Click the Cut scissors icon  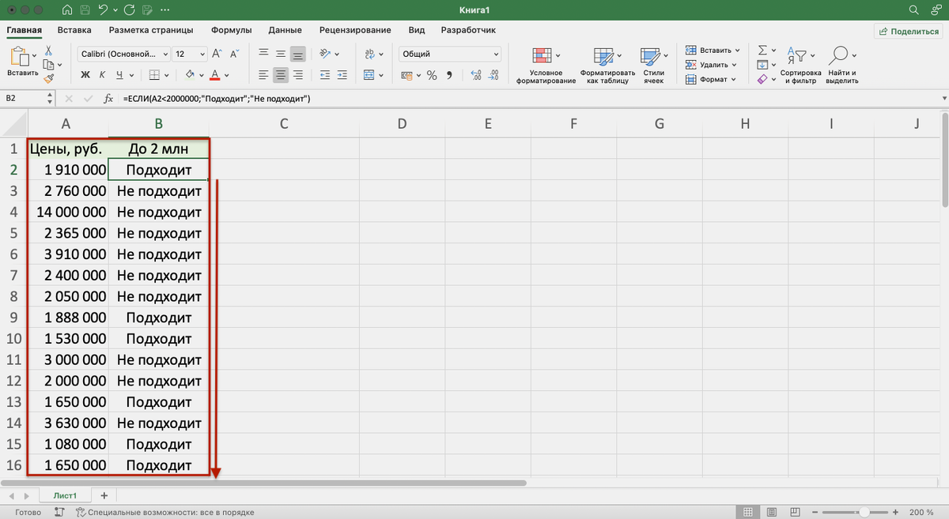[47, 49]
